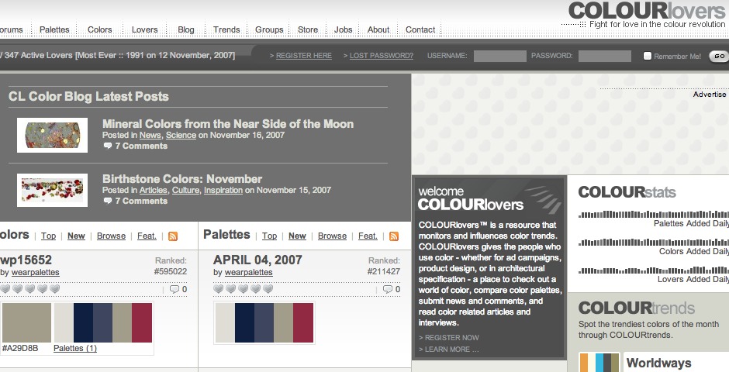Open the Store navigation menu item

tap(308, 29)
